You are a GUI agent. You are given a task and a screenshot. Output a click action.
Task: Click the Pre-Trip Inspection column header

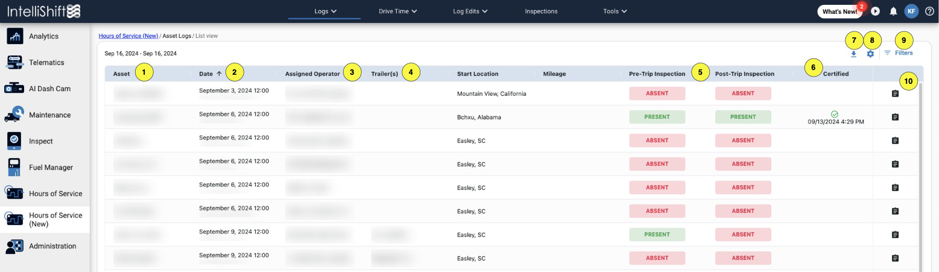[657, 74]
